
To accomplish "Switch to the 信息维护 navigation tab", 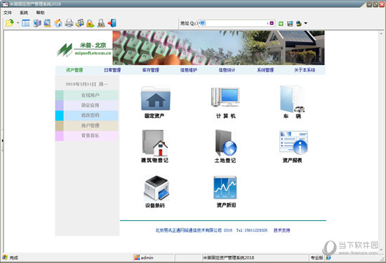I will [x=189, y=70].
